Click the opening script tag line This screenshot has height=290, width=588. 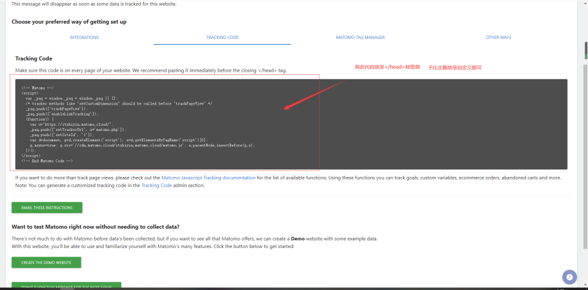point(30,92)
